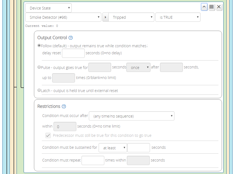235x174 pixels.
Task: Select the Latch output mode
Action: (x=39, y=90)
